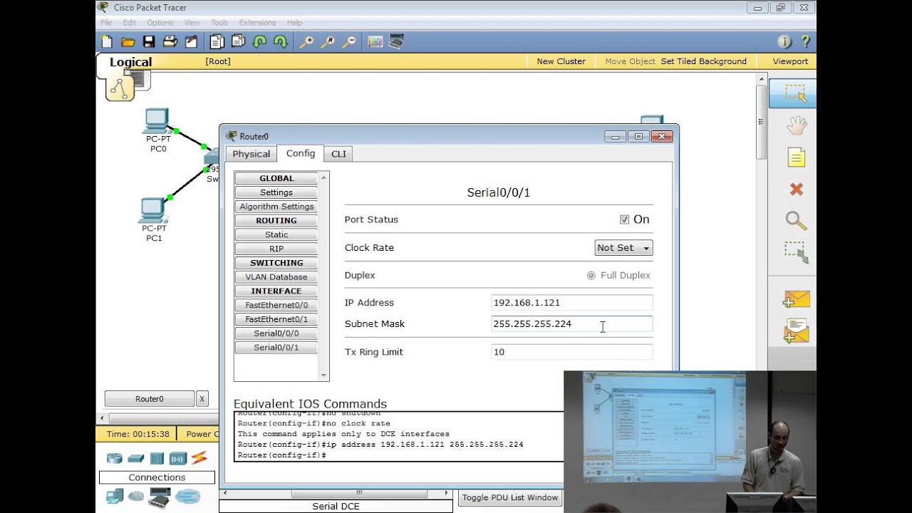Screen dimensions: 912x513
Task: Open the Extensions menu
Action: [257, 23]
